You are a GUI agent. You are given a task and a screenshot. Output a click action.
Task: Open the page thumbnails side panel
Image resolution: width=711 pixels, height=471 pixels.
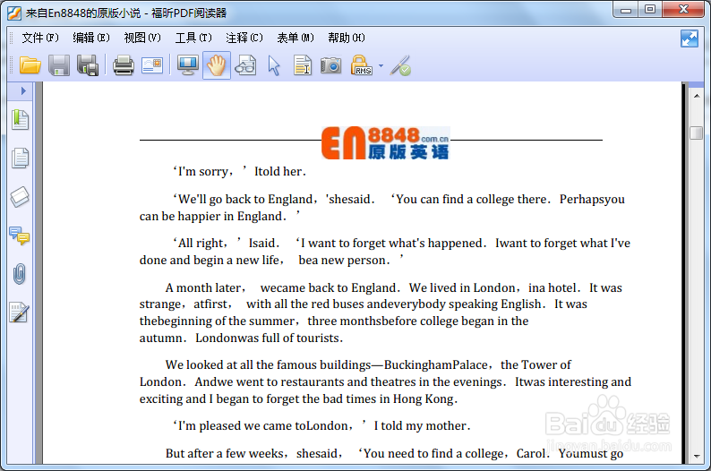20,158
